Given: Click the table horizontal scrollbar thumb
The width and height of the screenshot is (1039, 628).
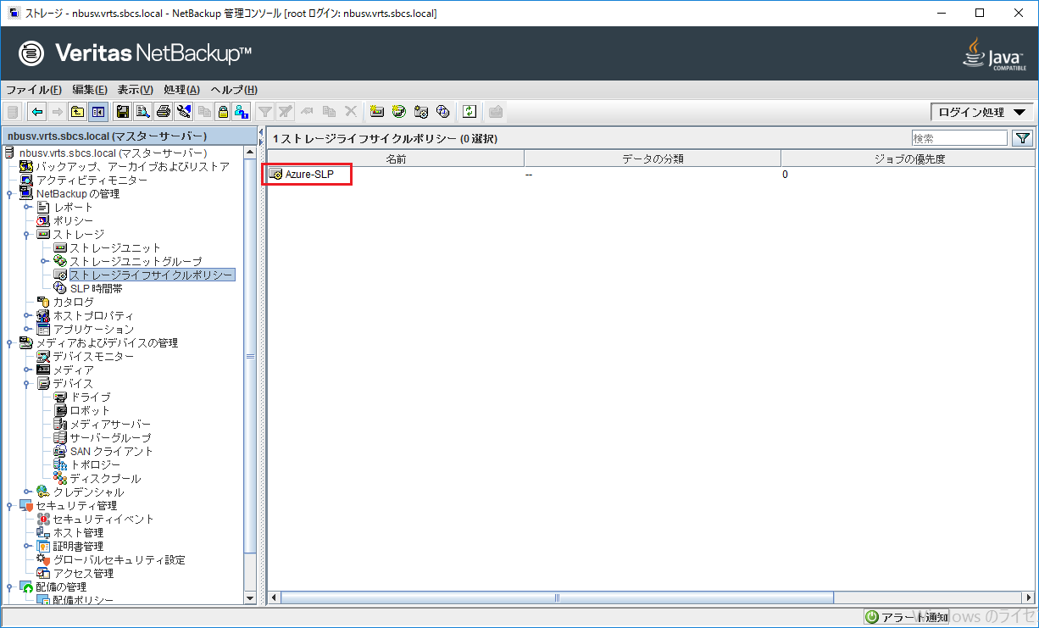Looking at the screenshot, I should 558,598.
